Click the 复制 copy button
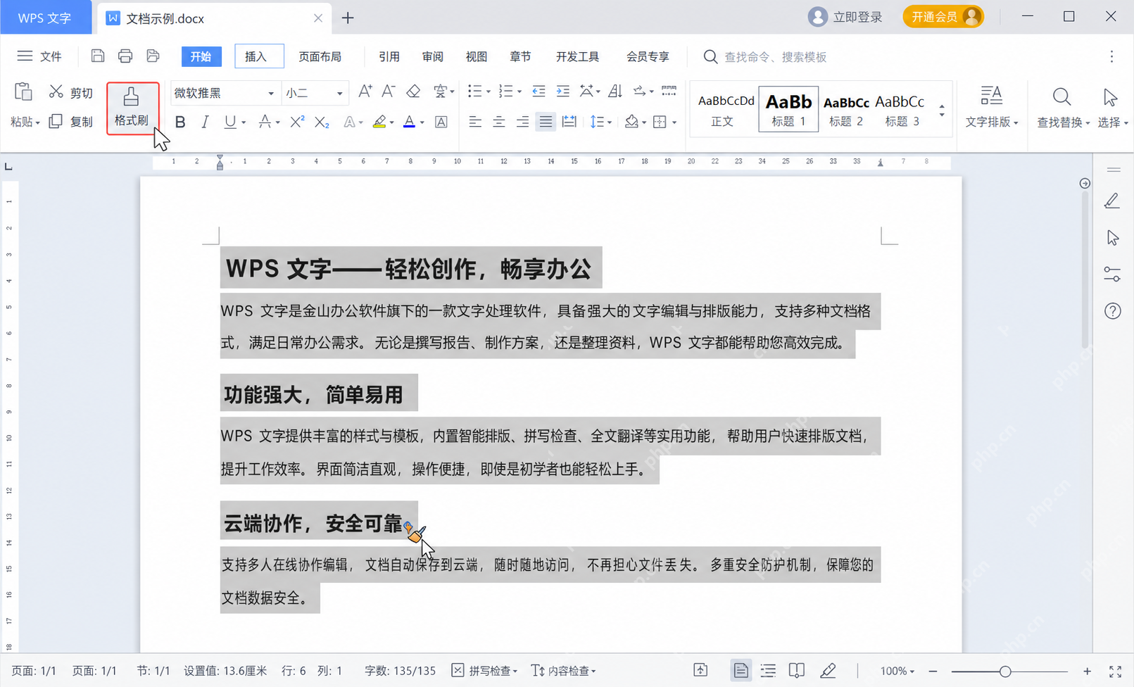Image resolution: width=1134 pixels, height=687 pixels. click(71, 122)
